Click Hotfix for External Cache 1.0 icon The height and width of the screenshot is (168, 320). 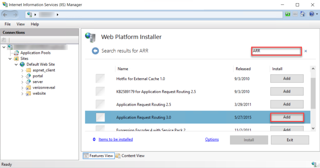tap(100, 79)
